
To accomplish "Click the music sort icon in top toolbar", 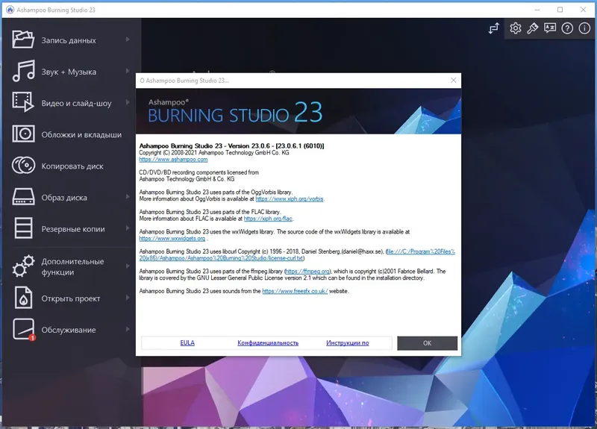I will 494,28.
